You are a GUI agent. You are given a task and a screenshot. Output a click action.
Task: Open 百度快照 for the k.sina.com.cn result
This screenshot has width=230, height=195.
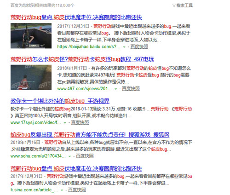77,190
